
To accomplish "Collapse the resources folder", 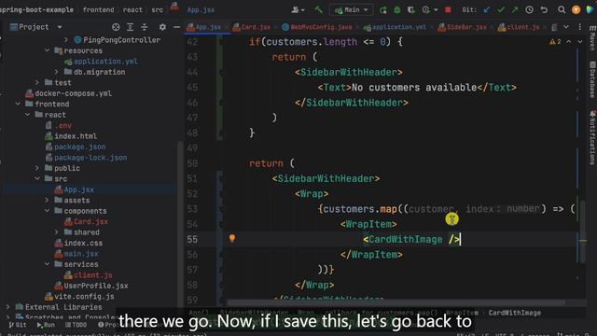I will (x=47, y=50).
